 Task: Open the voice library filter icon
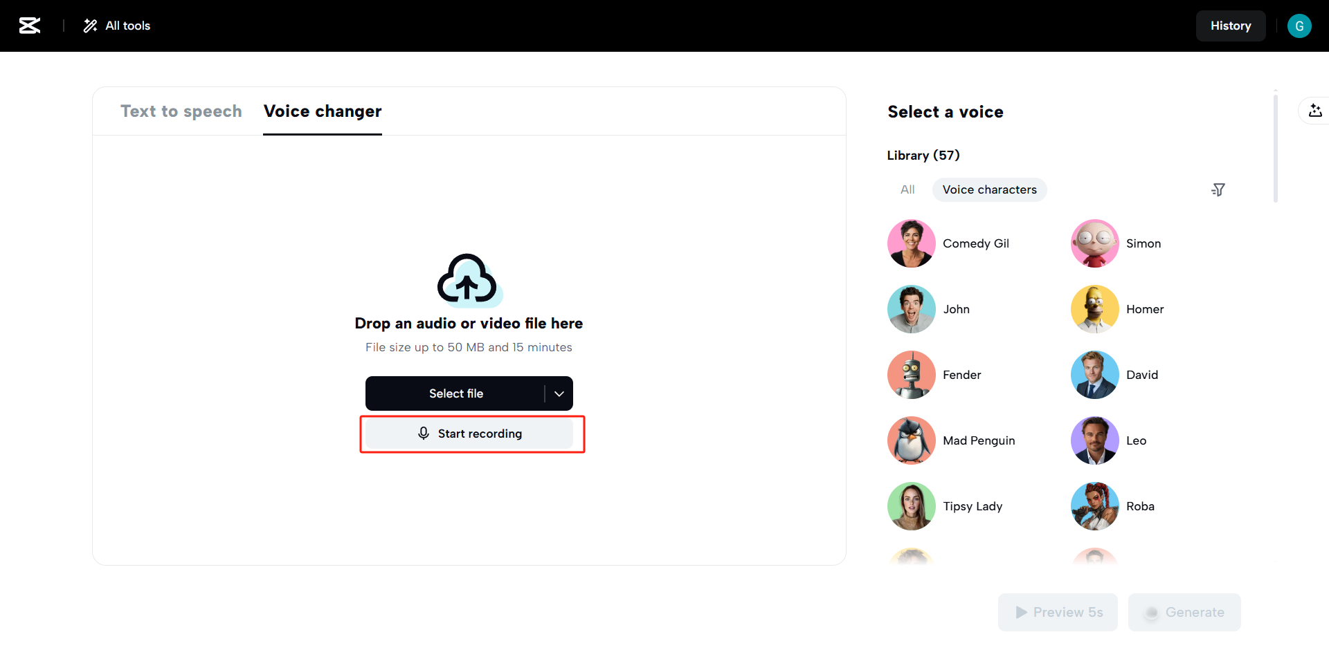1218,189
